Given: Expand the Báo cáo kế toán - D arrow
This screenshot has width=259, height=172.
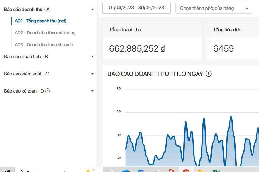Looking at the screenshot, I should (92, 91).
